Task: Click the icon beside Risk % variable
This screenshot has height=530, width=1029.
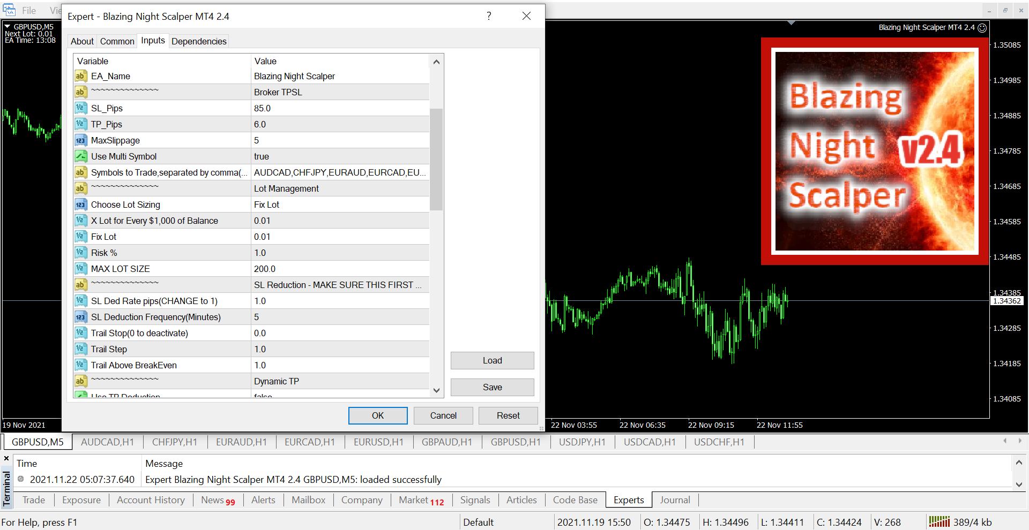Action: pos(80,253)
